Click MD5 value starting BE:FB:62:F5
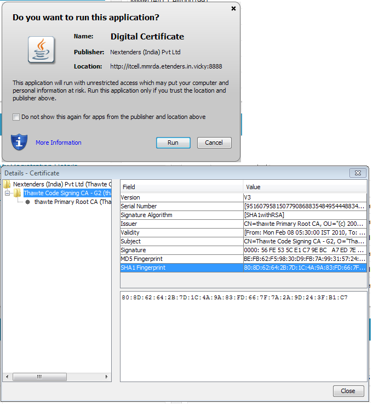373x404 pixels. click(x=305, y=259)
